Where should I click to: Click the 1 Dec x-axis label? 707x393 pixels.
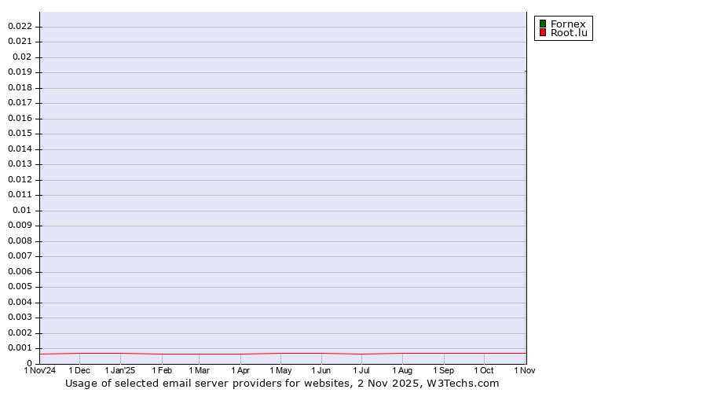[x=79, y=370]
